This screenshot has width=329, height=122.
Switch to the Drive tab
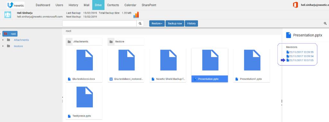tap(98, 5)
